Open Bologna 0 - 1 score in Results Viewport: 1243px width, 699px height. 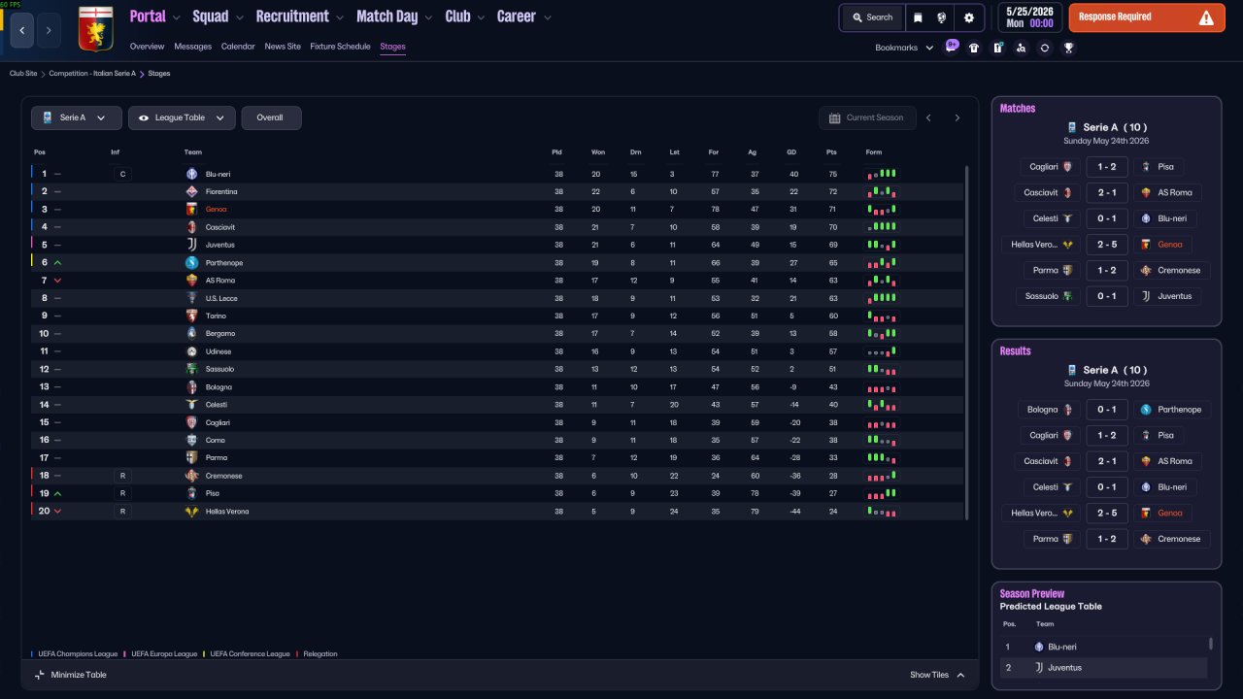1107,410
